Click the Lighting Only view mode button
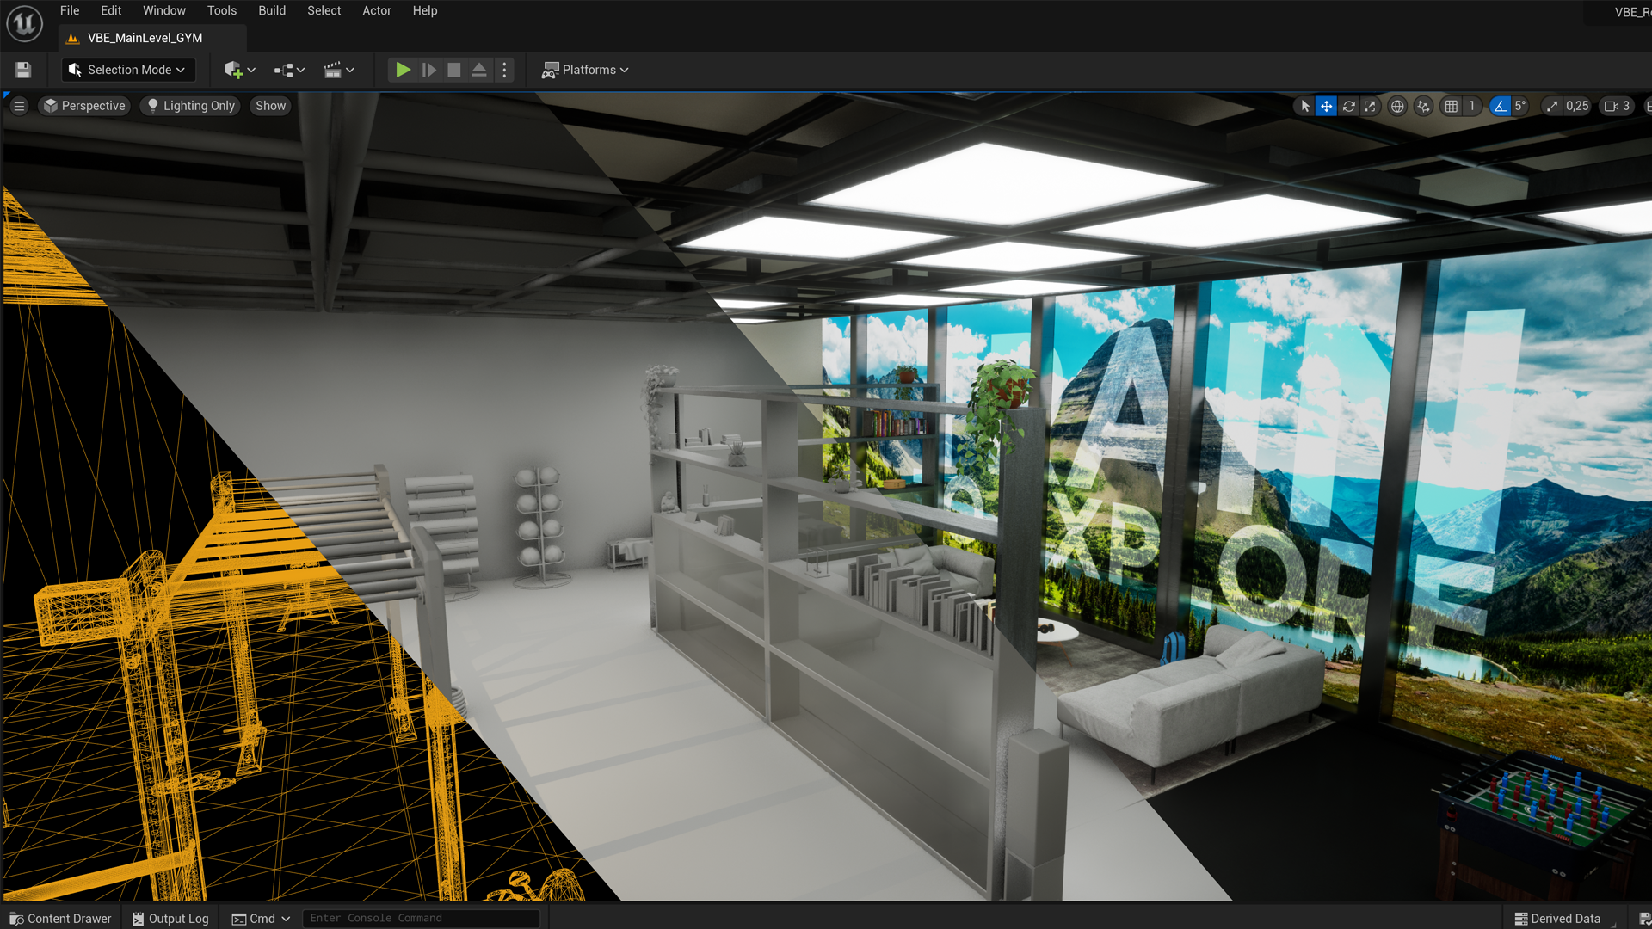This screenshot has height=929, width=1652. (190, 106)
